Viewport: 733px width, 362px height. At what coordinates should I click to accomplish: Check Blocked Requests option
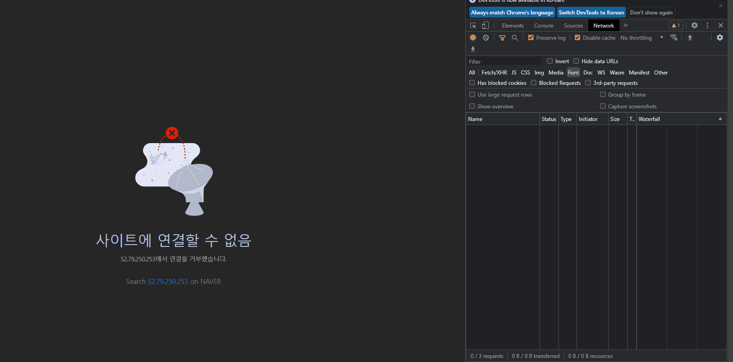tap(534, 83)
